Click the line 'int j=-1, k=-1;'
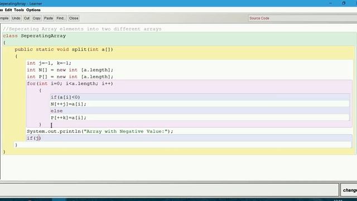The image size is (357, 201). click(x=49, y=63)
